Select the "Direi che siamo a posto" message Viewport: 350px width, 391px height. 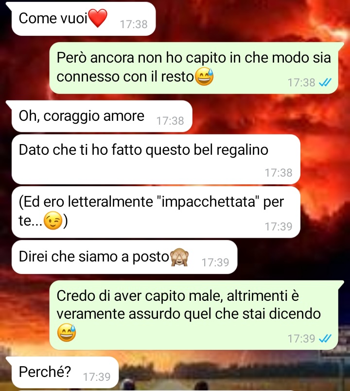[124, 257]
